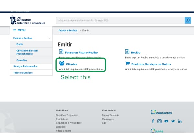Click Segurança e Privacidade footer link
Viewport: 194px width, 139px height.
[69, 123]
